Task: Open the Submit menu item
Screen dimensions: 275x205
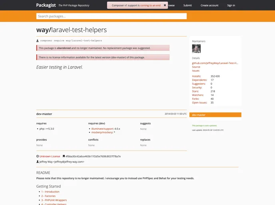Action: pos(187,6)
